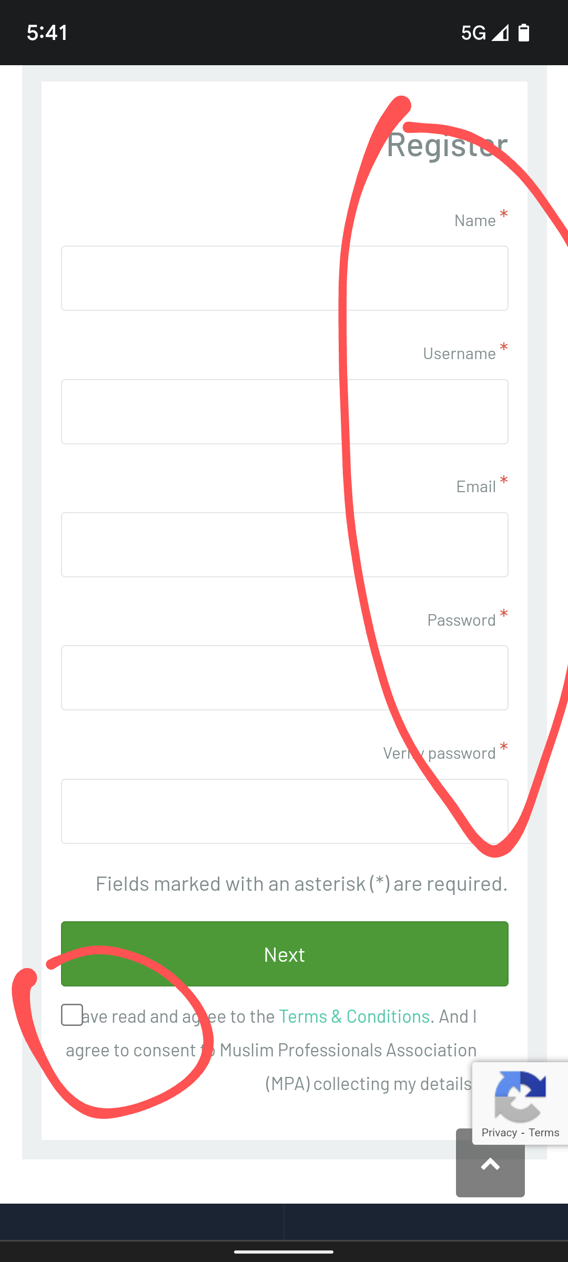The image size is (568, 1262).
Task: Focus the Verify password field
Action: tap(285, 811)
